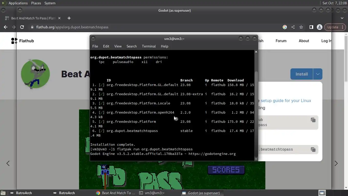The image size is (348, 196).
Task: Bookmark this page with star icon
Action: point(301,27)
